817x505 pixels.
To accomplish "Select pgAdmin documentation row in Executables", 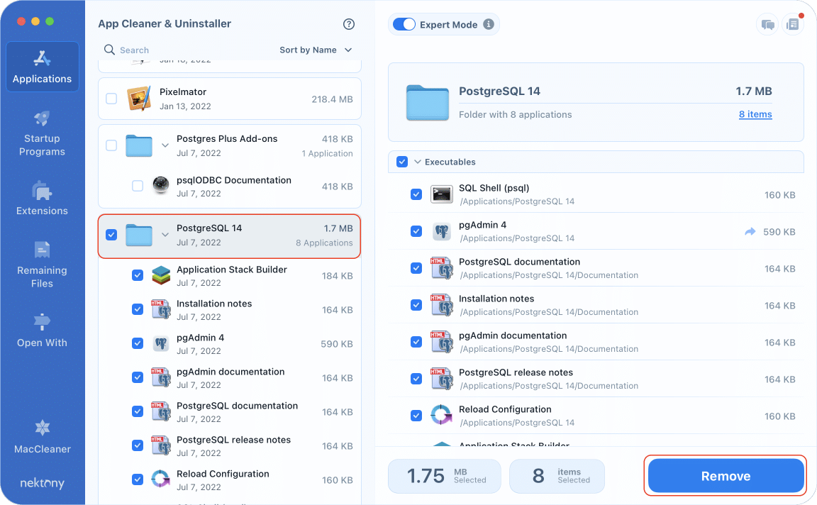I will coord(596,342).
